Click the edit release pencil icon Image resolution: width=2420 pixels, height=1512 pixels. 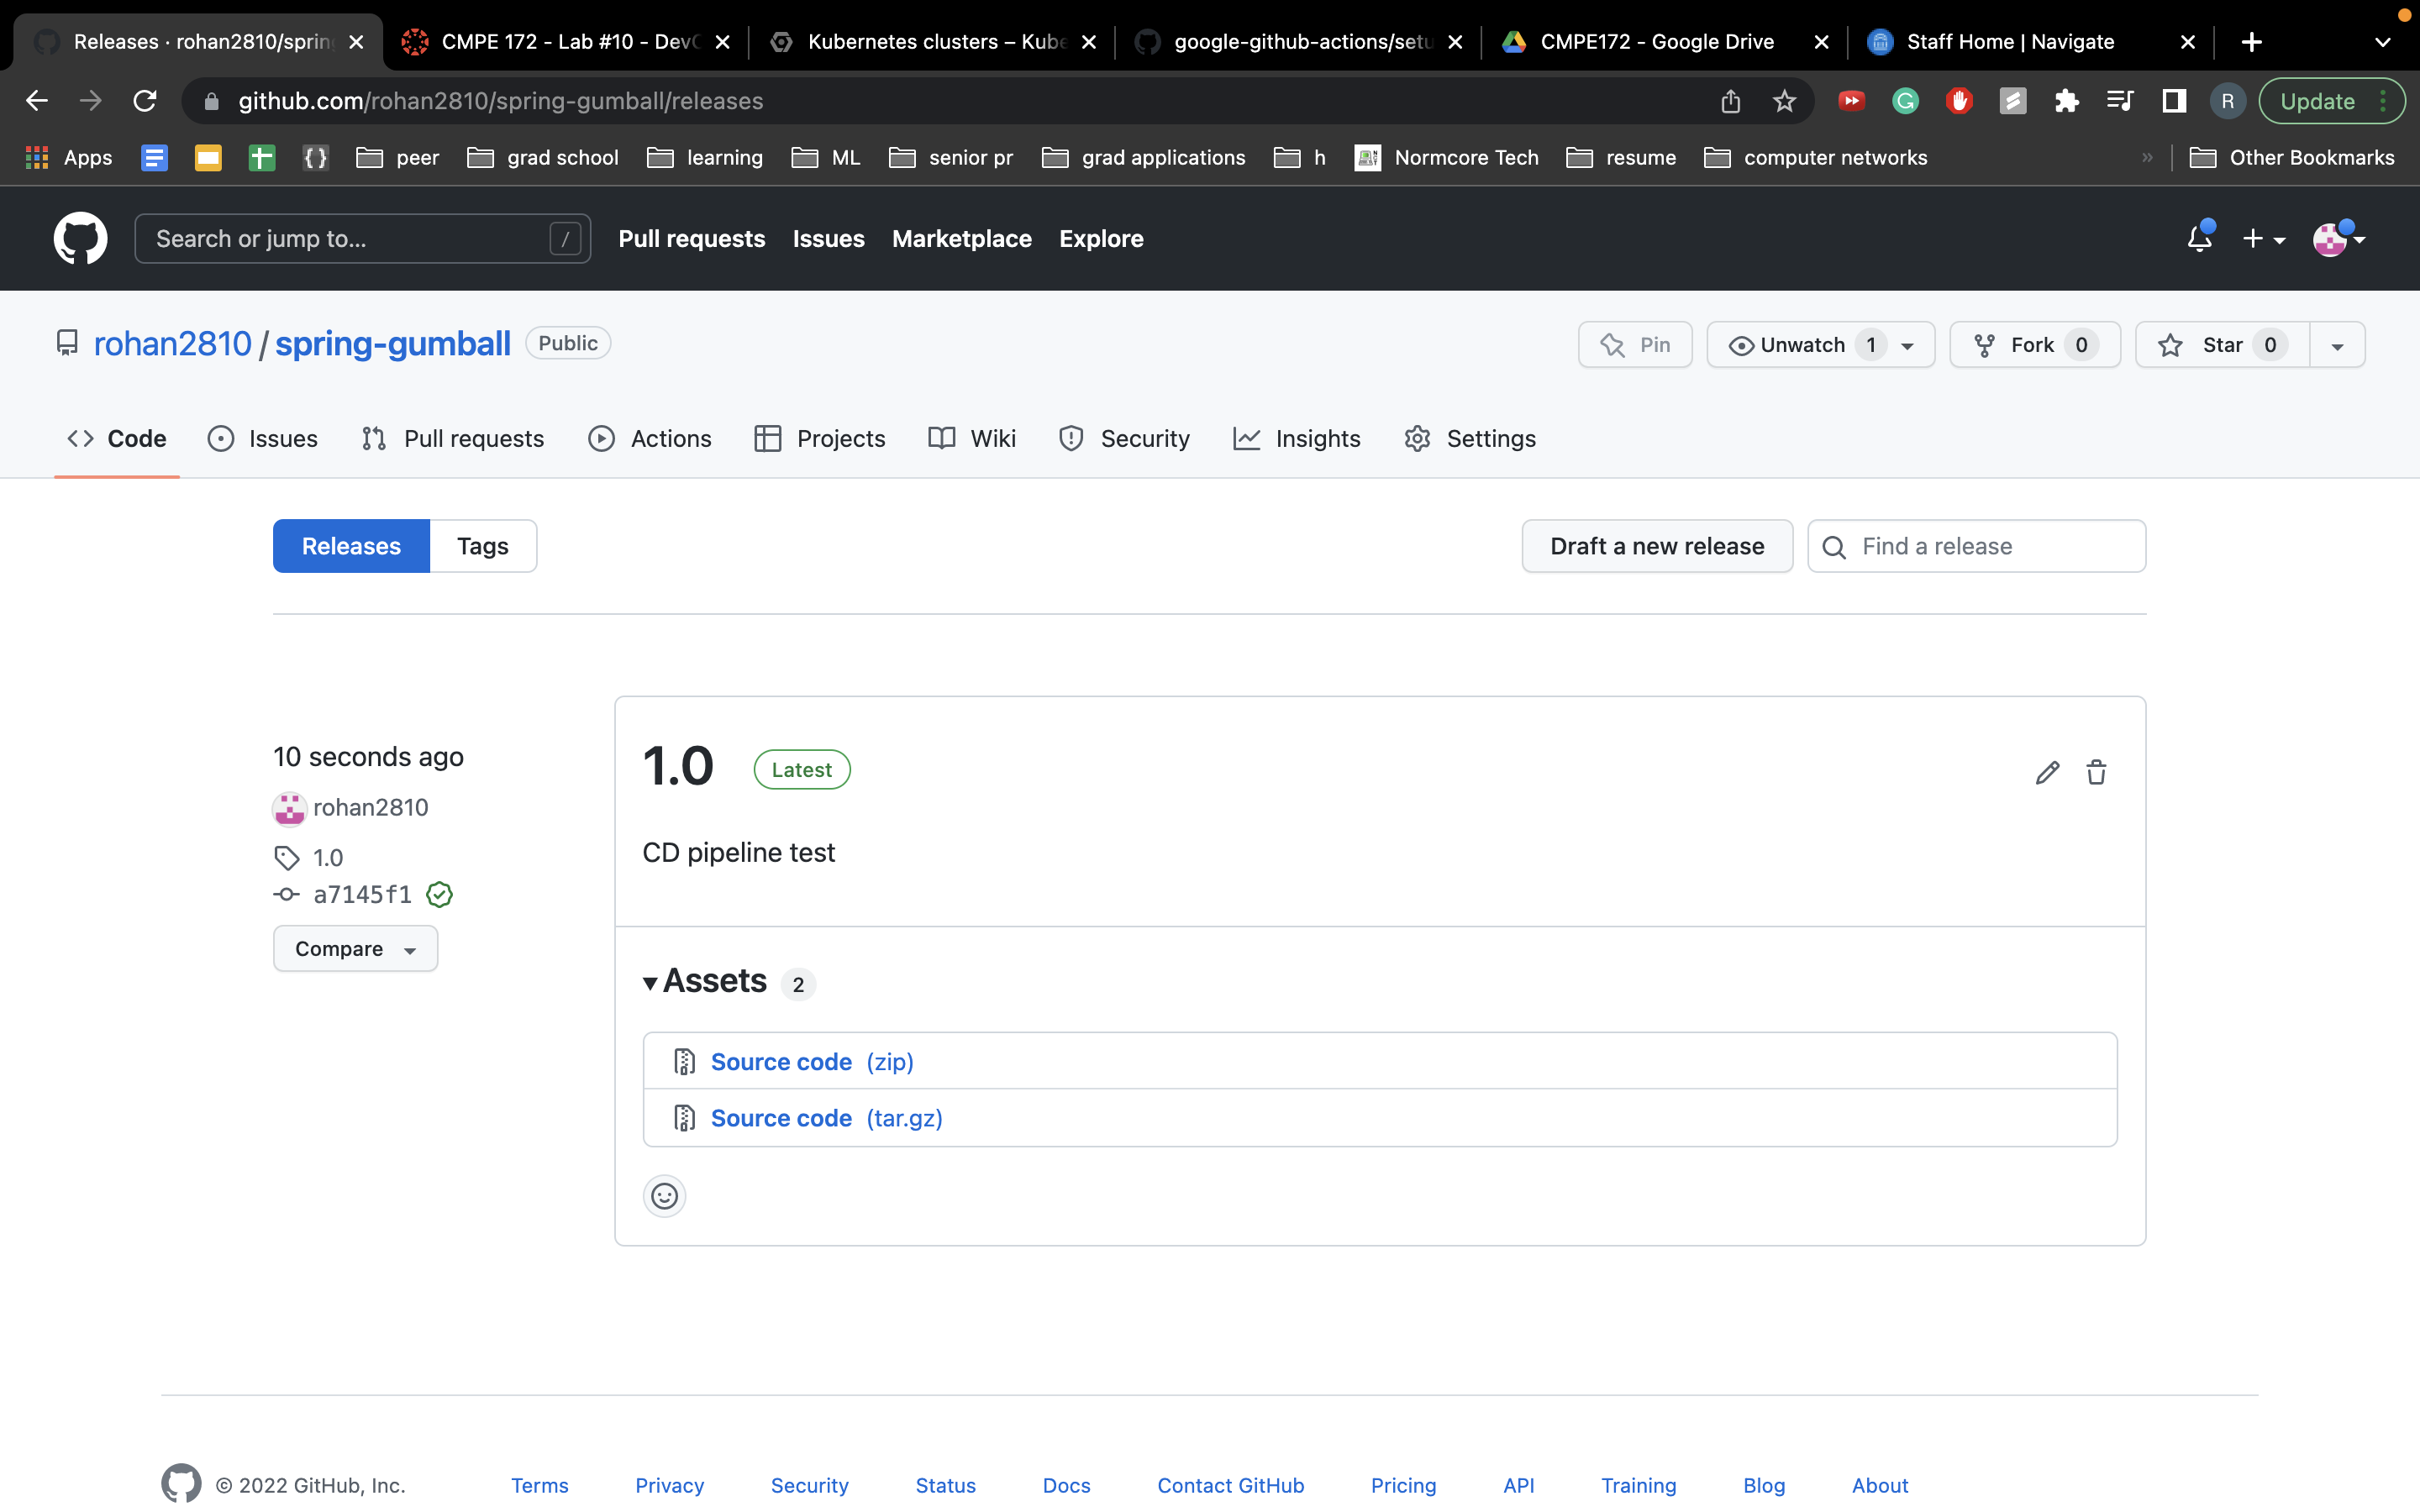coord(2046,772)
